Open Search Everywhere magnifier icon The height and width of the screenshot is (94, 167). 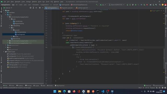[x=160, y=5]
